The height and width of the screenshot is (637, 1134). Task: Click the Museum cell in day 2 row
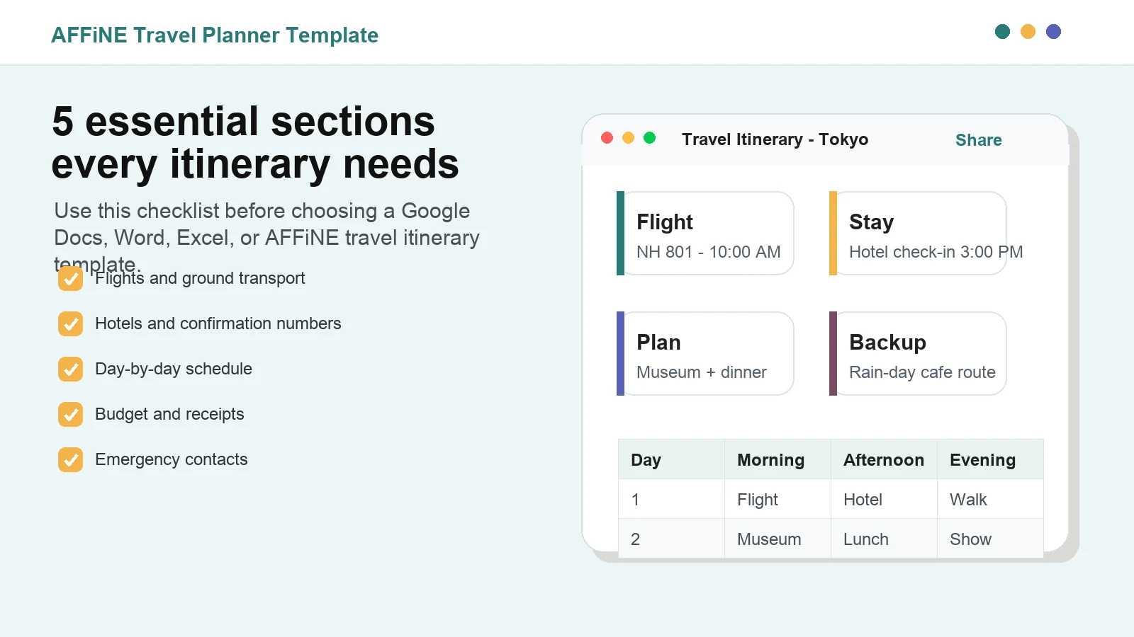click(777, 539)
